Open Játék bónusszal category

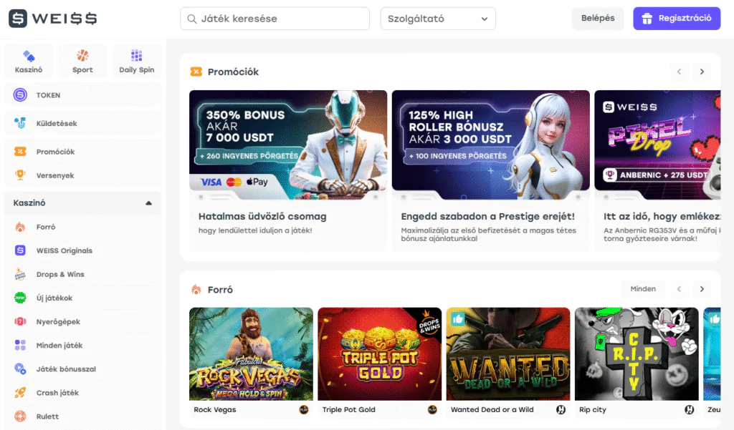coord(83,368)
